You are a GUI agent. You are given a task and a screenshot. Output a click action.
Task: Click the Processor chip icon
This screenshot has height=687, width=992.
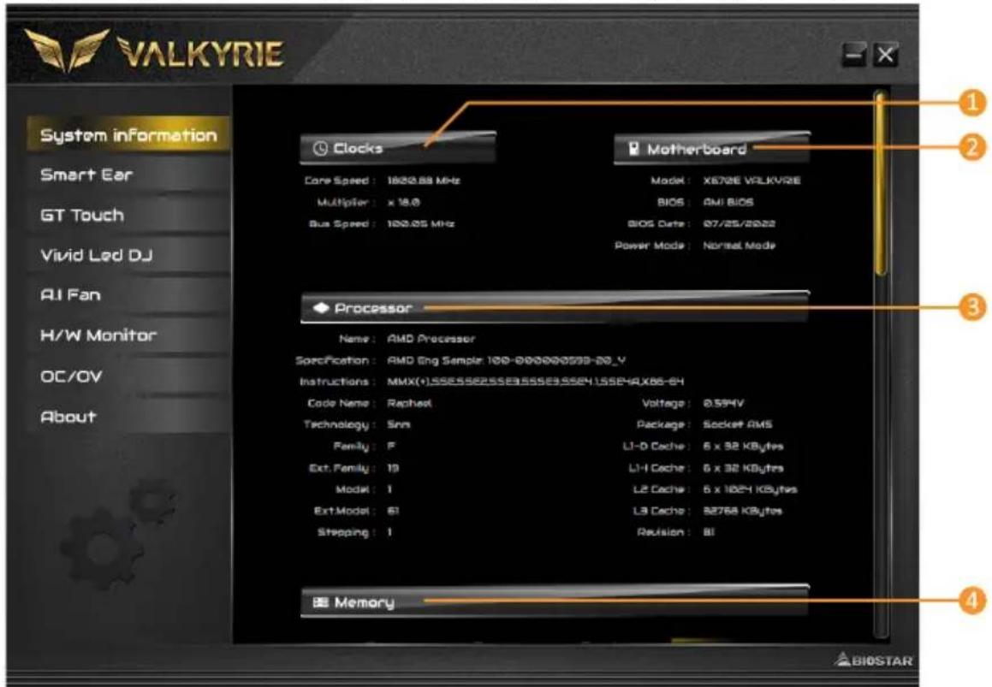click(x=321, y=308)
